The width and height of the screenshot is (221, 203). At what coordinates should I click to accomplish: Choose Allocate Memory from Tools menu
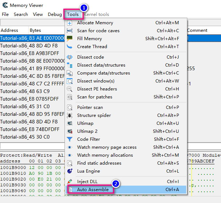(x=126, y=23)
